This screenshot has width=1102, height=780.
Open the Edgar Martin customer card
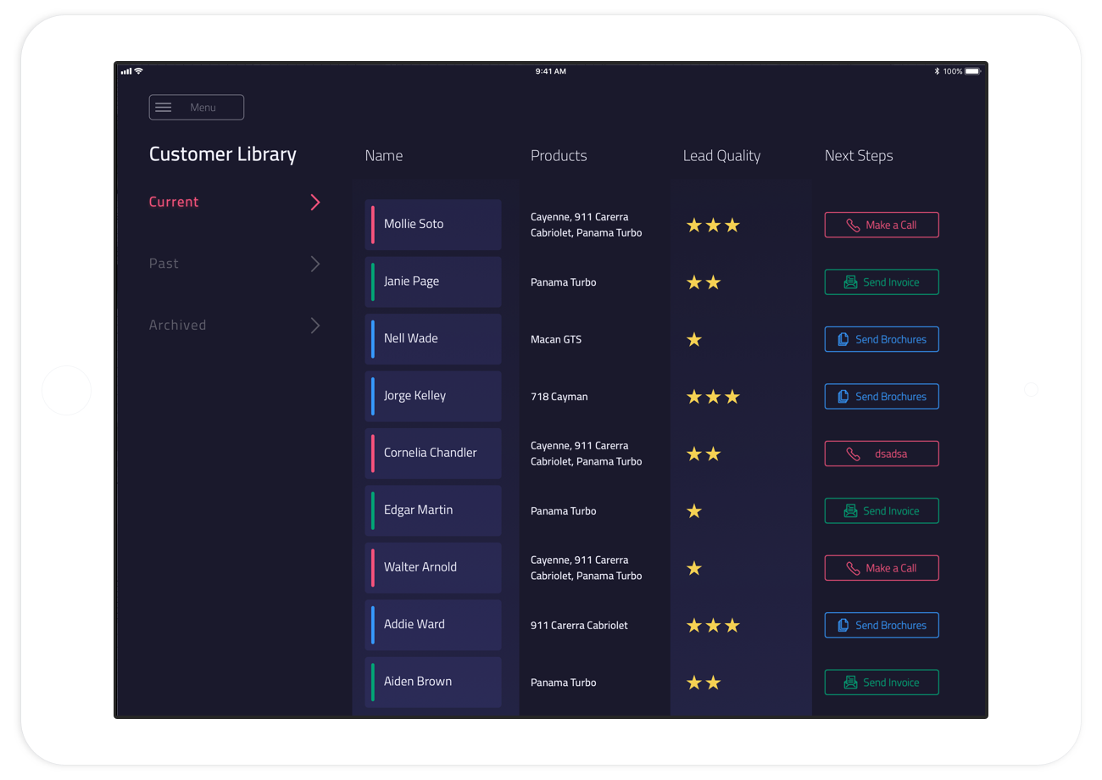[x=433, y=510]
